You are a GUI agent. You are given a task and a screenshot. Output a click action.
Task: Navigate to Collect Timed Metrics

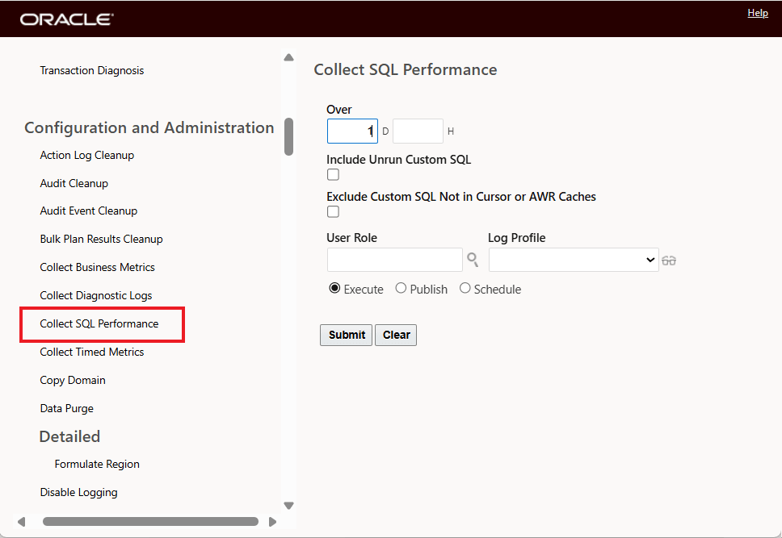click(x=91, y=352)
